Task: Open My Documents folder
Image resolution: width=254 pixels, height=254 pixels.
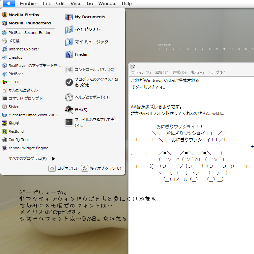Action: [85, 17]
